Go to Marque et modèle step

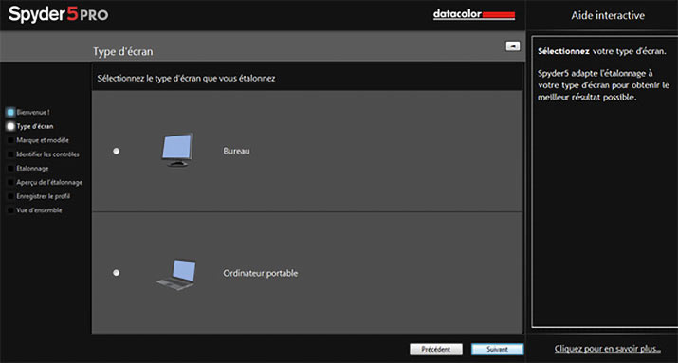coord(43,140)
